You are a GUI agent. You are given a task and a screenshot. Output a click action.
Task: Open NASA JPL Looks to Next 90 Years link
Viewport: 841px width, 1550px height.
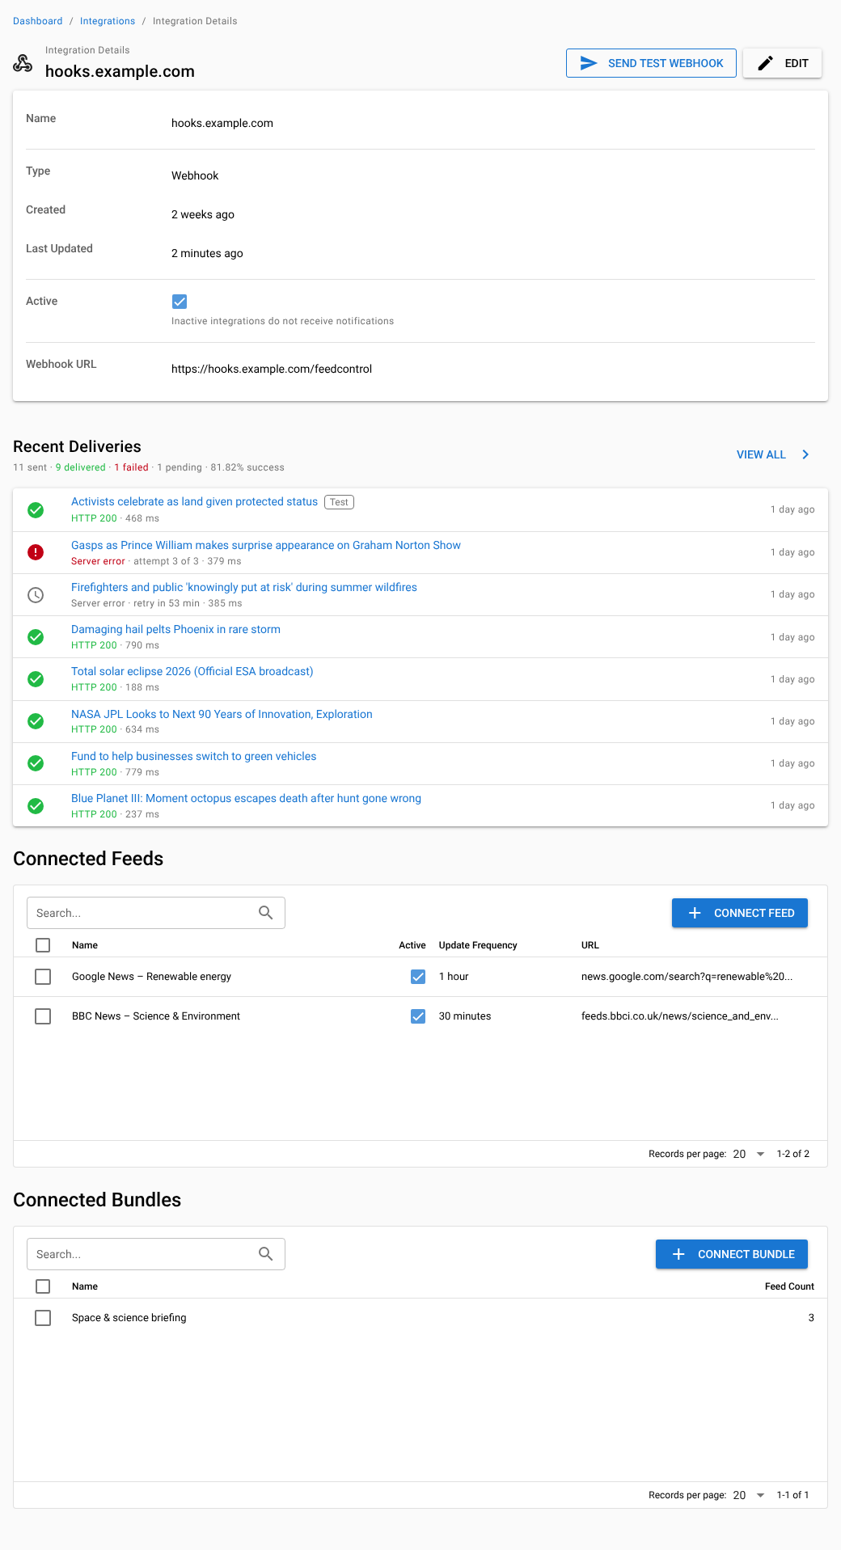point(222,714)
